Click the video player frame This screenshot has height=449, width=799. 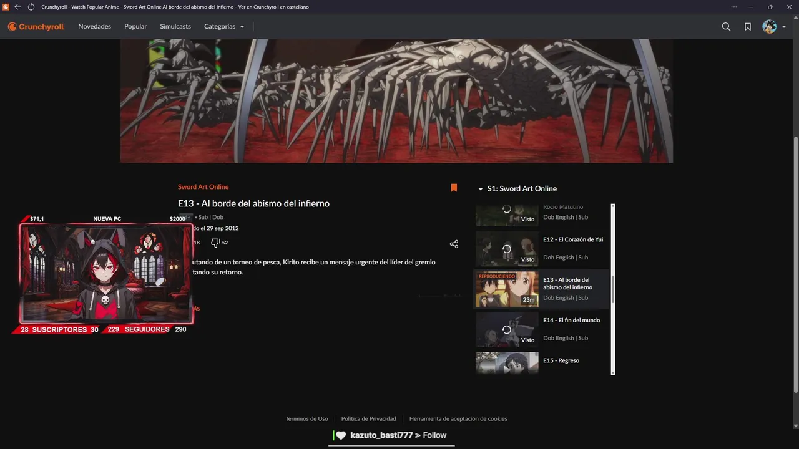pyautogui.click(x=396, y=101)
